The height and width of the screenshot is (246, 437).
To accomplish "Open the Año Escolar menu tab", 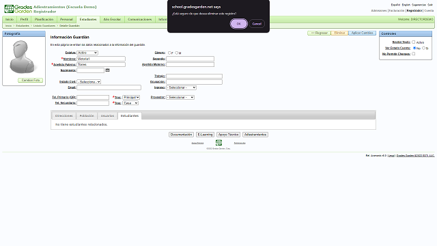I will point(112,19).
